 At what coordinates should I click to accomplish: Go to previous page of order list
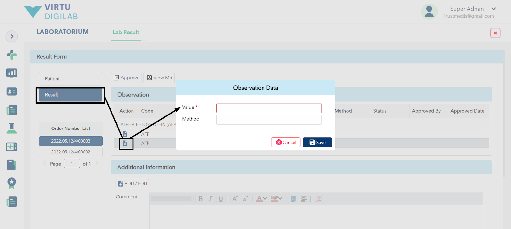point(44,163)
